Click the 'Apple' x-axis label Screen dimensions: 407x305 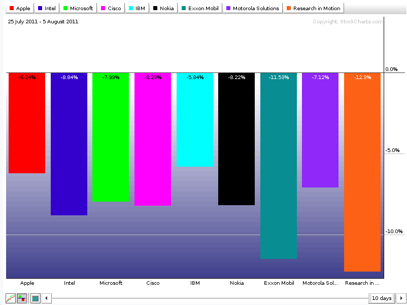pyautogui.click(x=27, y=283)
